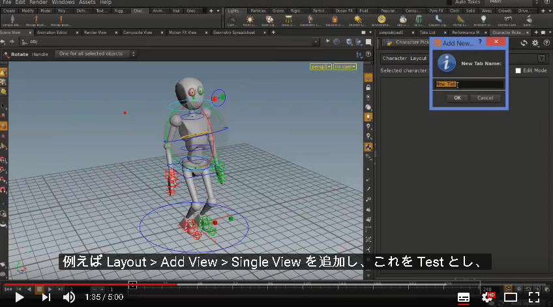Toggle YouTube subtitles button
This screenshot has height=307, width=553.
tap(464, 297)
